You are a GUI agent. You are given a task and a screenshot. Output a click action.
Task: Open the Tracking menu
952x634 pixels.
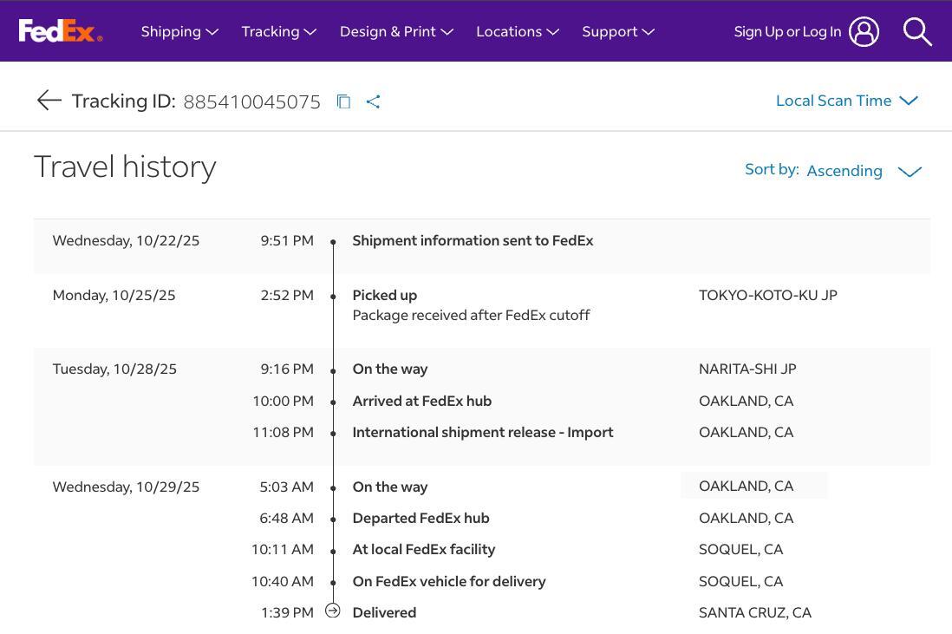(278, 31)
